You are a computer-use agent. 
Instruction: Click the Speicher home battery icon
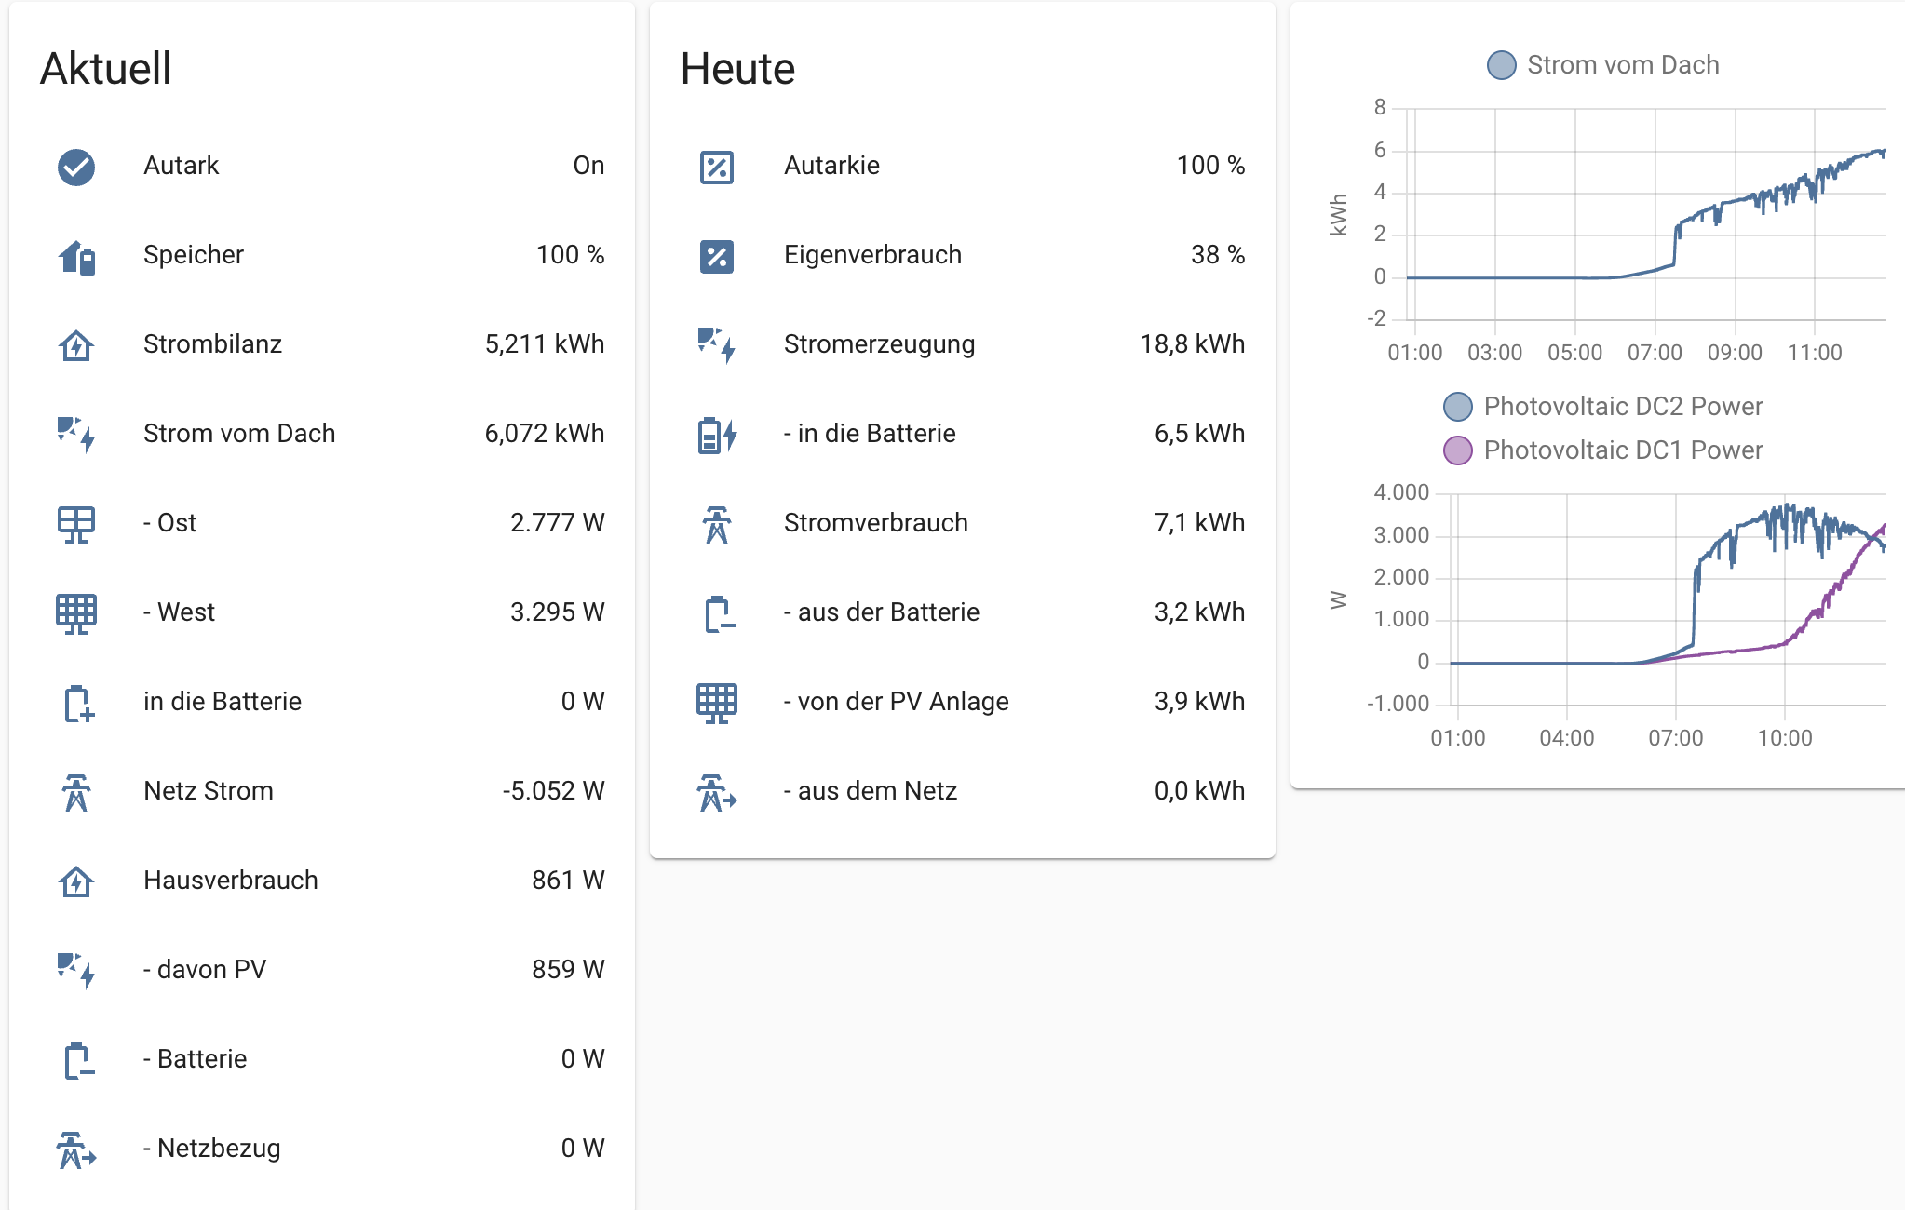coord(76,256)
